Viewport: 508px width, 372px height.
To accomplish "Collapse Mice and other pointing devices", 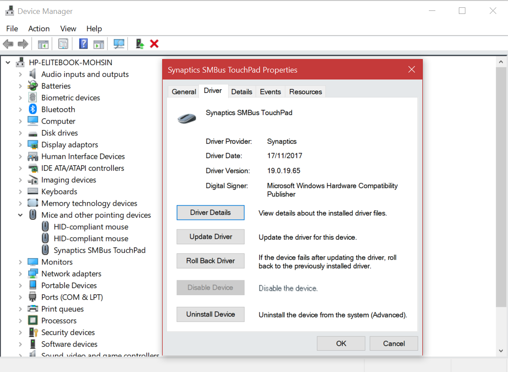I will point(20,215).
